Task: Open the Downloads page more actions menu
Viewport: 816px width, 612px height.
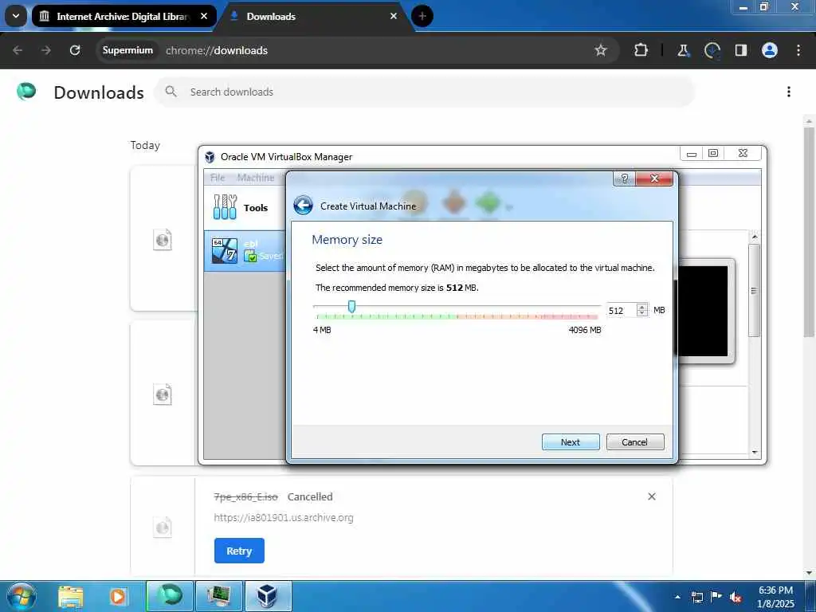Action: pyautogui.click(x=789, y=92)
